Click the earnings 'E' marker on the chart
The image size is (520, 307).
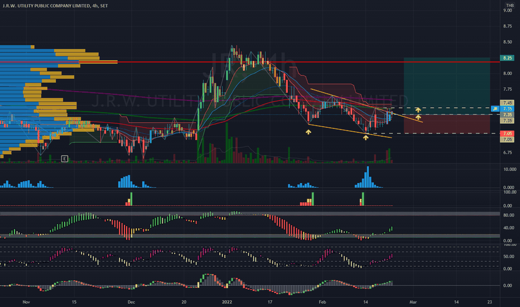click(65, 159)
